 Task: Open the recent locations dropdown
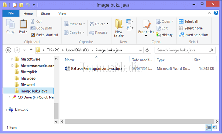coord(24,50)
